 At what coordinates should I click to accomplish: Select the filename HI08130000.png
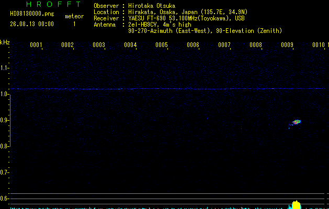pos(32,14)
